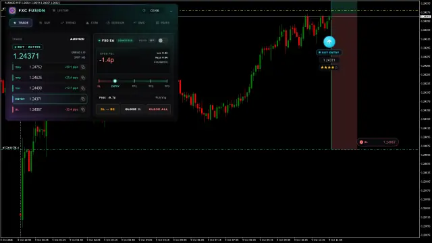Click the BUY · ACTIVE status badge

click(x=28, y=47)
